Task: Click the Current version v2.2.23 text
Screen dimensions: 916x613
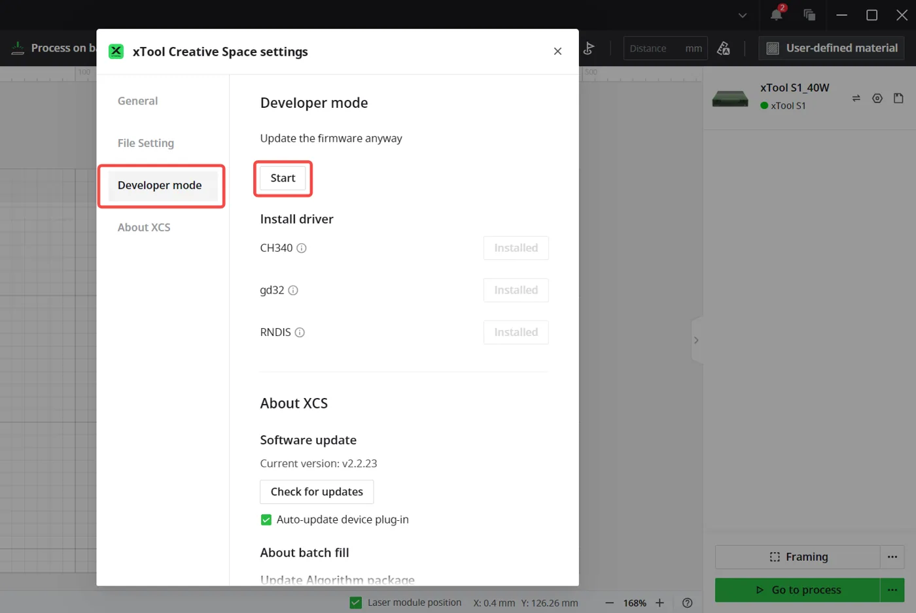Action: (319, 463)
